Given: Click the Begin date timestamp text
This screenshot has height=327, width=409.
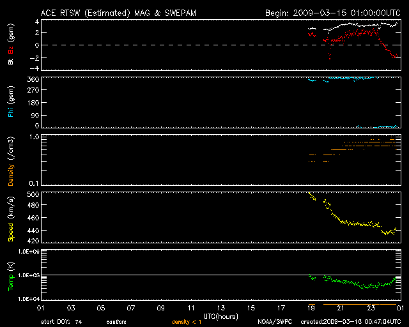Looking at the screenshot, I should [332, 13].
